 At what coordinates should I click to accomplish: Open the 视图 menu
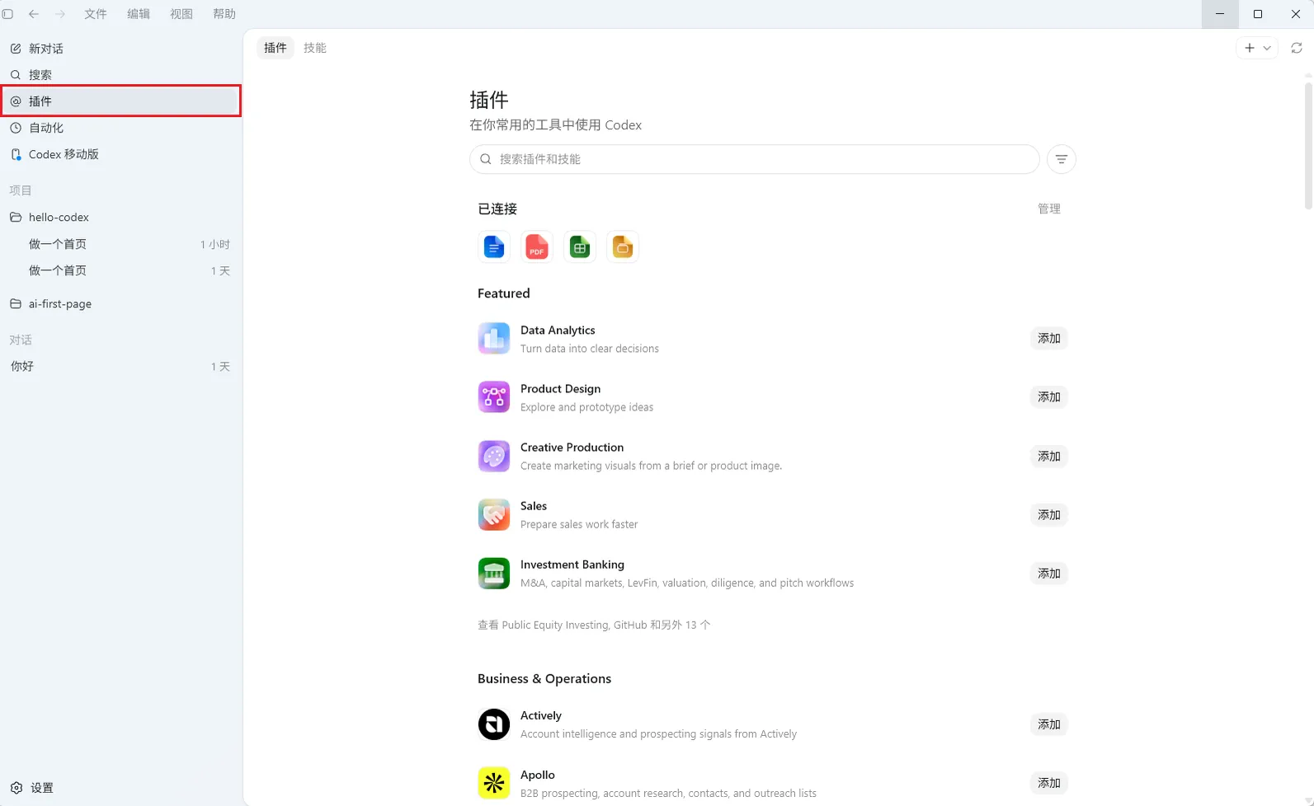point(181,14)
